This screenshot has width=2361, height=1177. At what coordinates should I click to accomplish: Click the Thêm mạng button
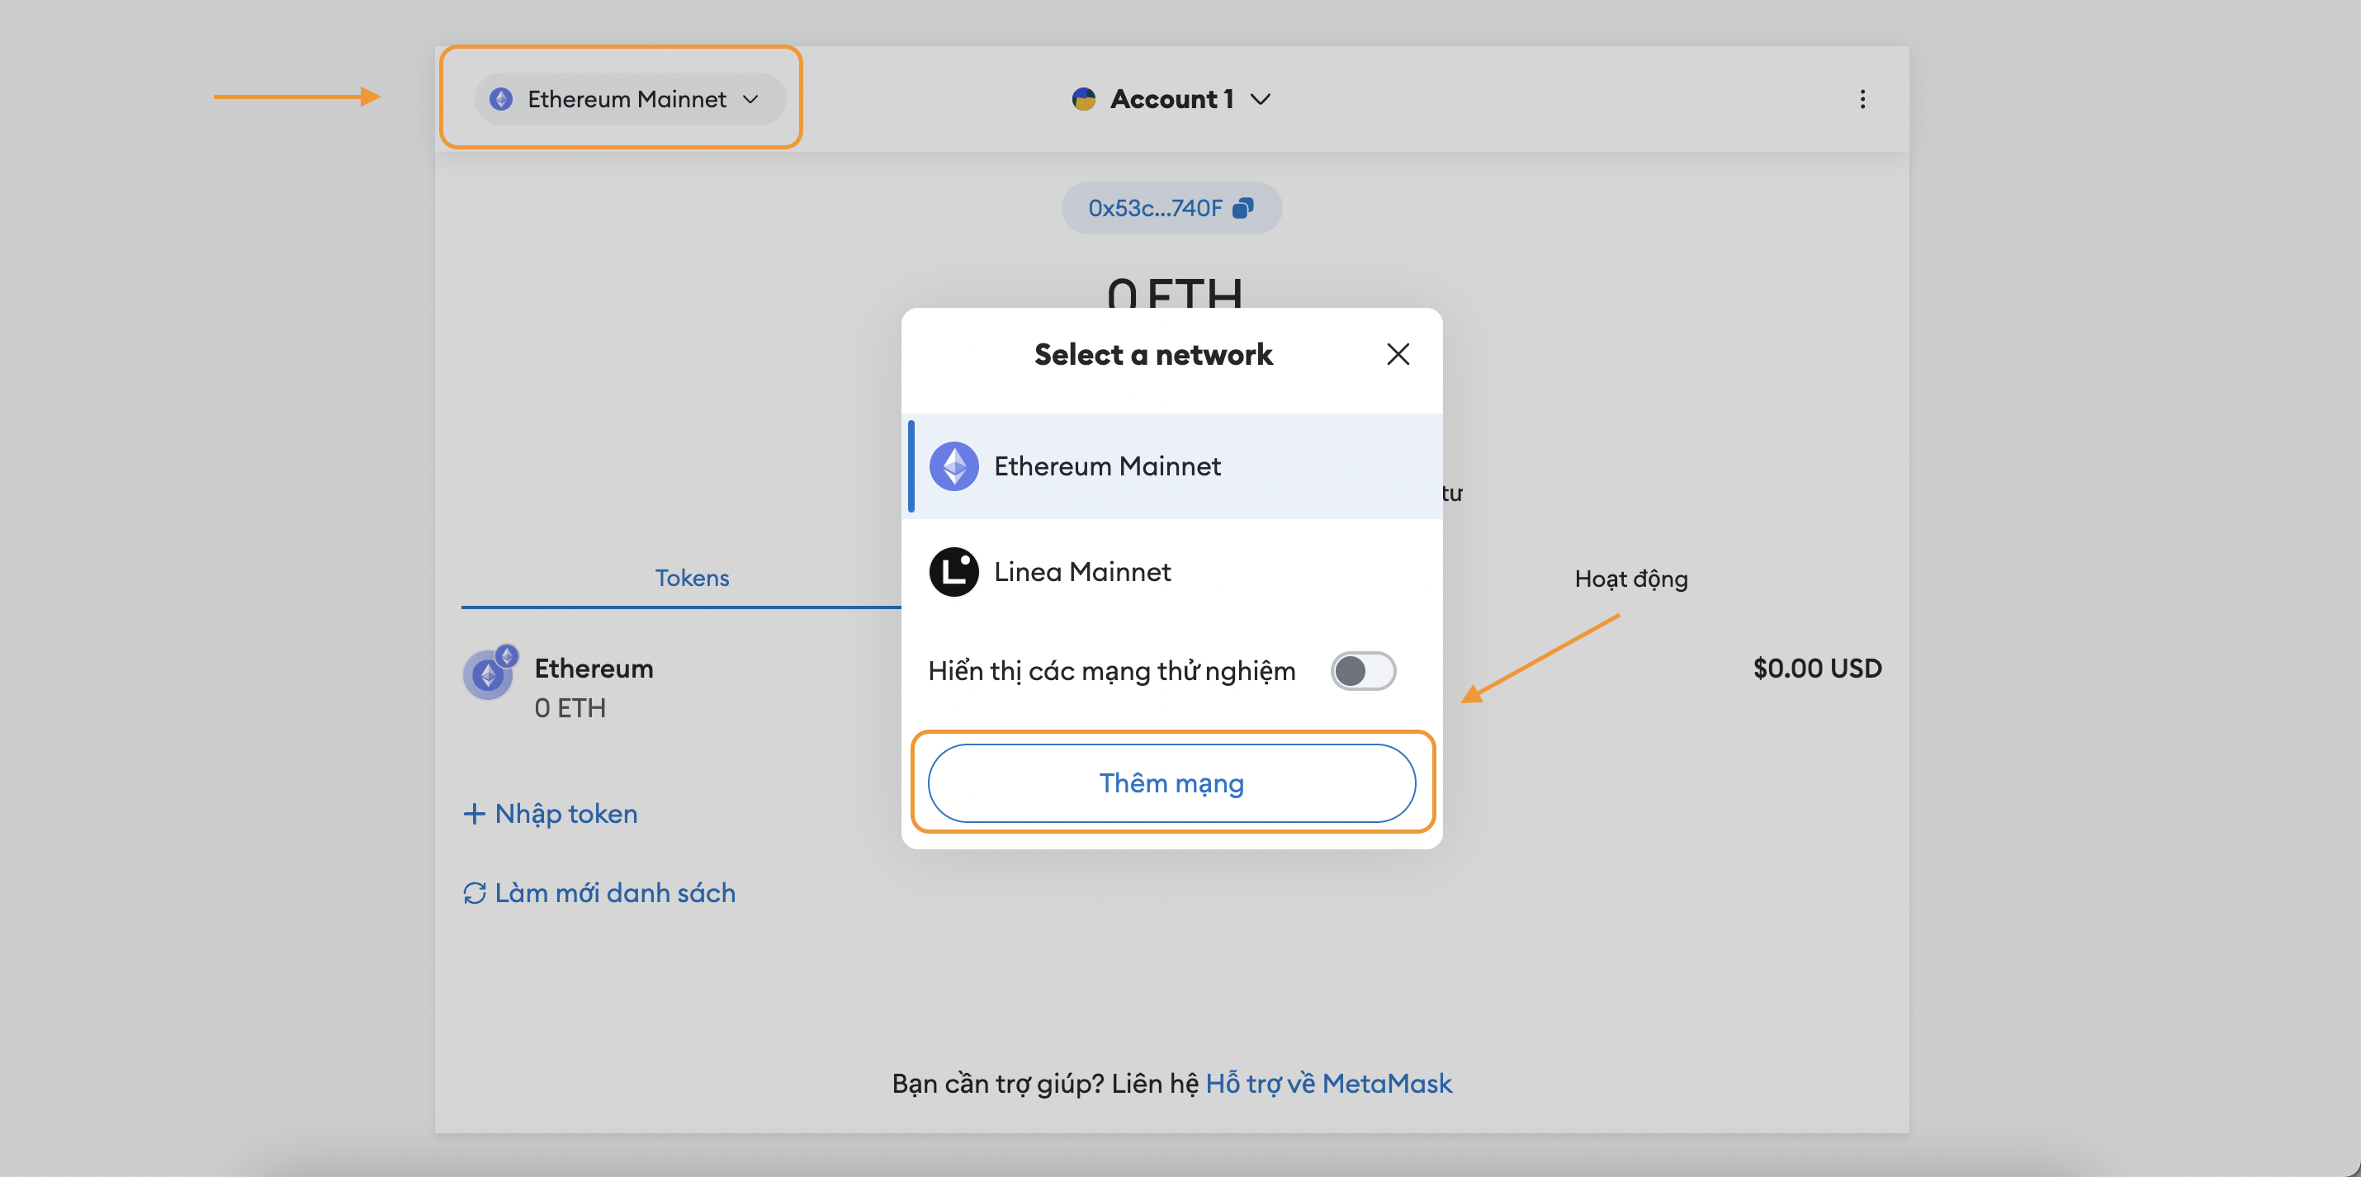coord(1171,782)
